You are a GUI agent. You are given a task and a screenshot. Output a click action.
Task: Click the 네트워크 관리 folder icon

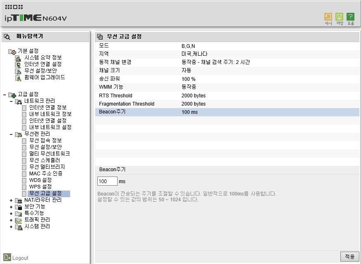pos(19,101)
